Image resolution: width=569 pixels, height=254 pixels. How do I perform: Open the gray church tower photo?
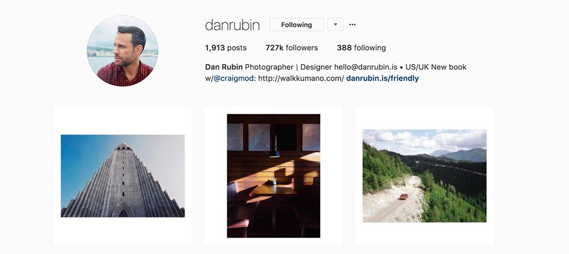(x=123, y=176)
